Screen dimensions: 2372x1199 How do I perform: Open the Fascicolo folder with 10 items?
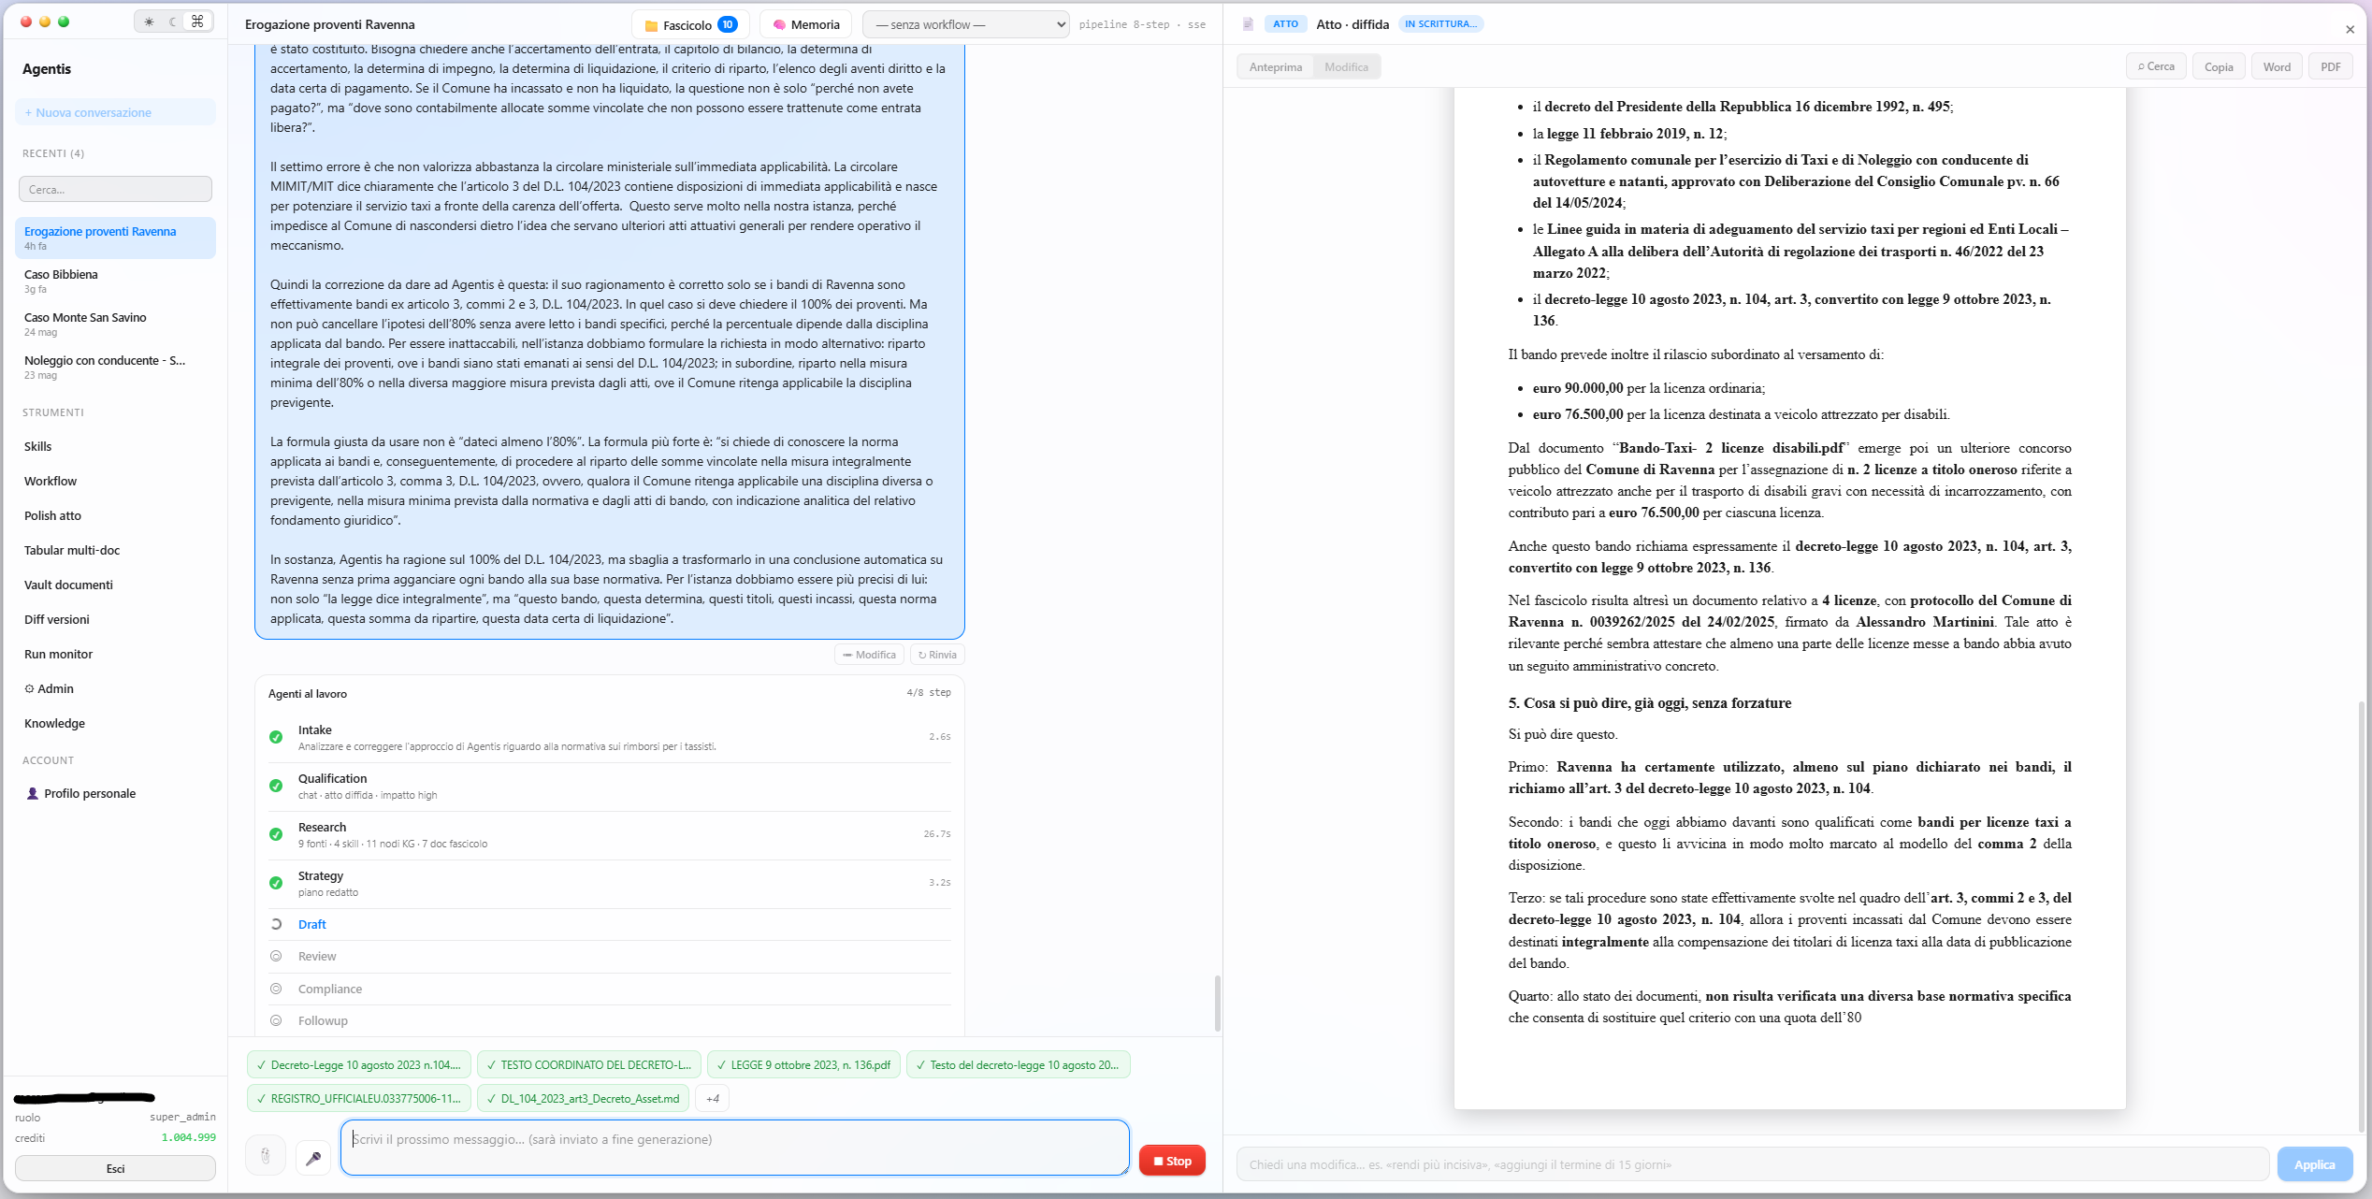tap(690, 25)
